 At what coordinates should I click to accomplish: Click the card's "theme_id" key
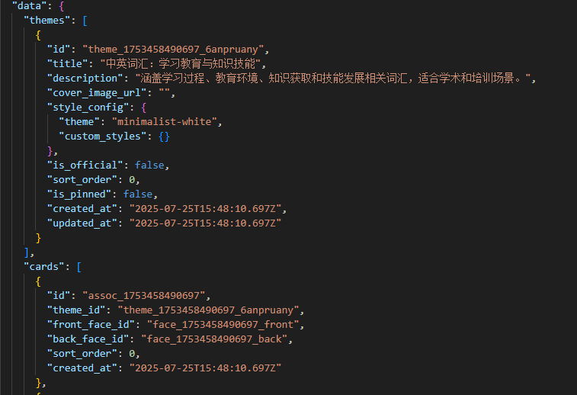pyautogui.click(x=76, y=310)
